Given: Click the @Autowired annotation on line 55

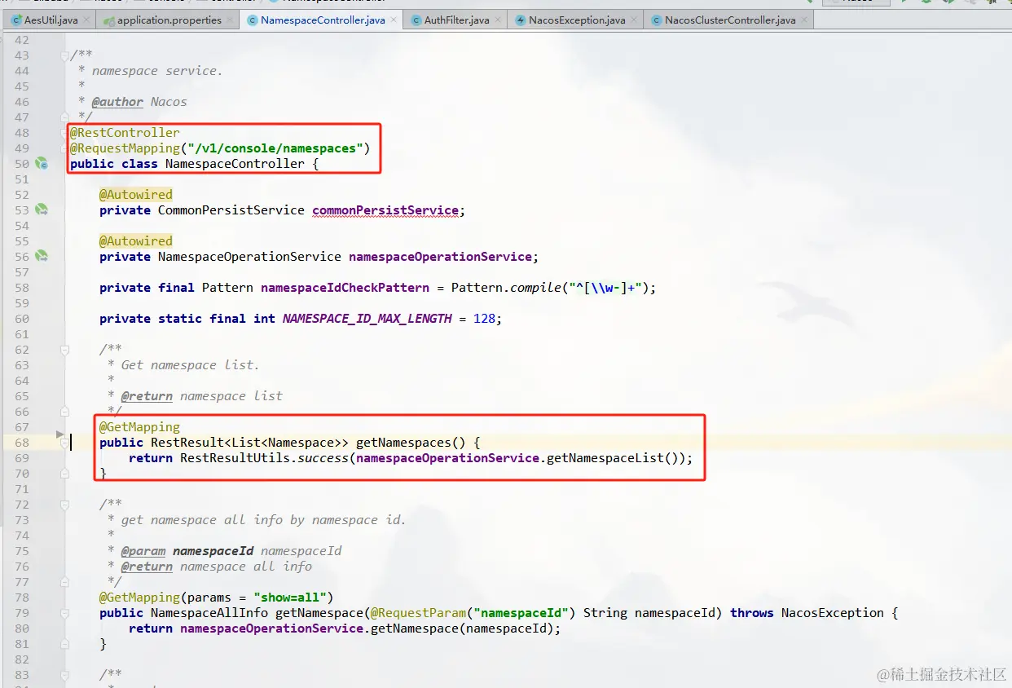Looking at the screenshot, I should 136,241.
